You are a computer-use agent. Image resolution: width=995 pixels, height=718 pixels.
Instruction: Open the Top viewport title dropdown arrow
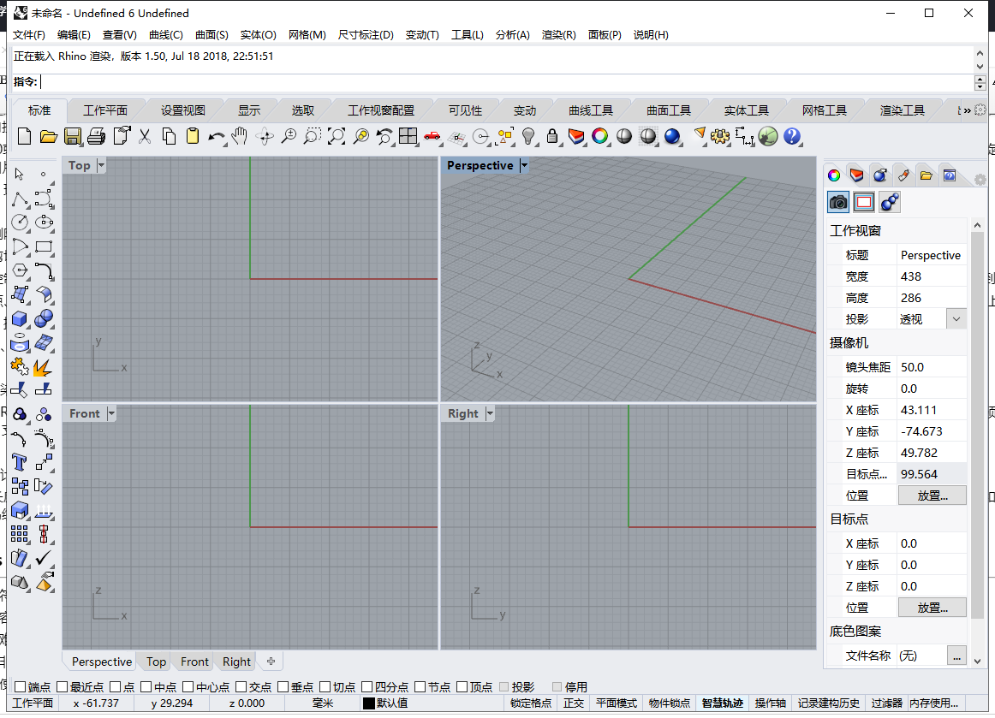pyautogui.click(x=101, y=165)
